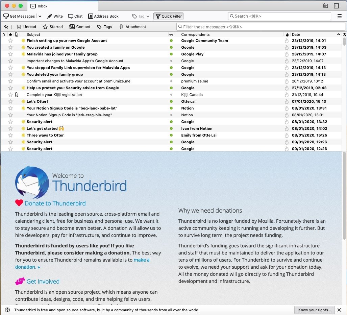Filter messages from Contact in address book

(x=80, y=27)
